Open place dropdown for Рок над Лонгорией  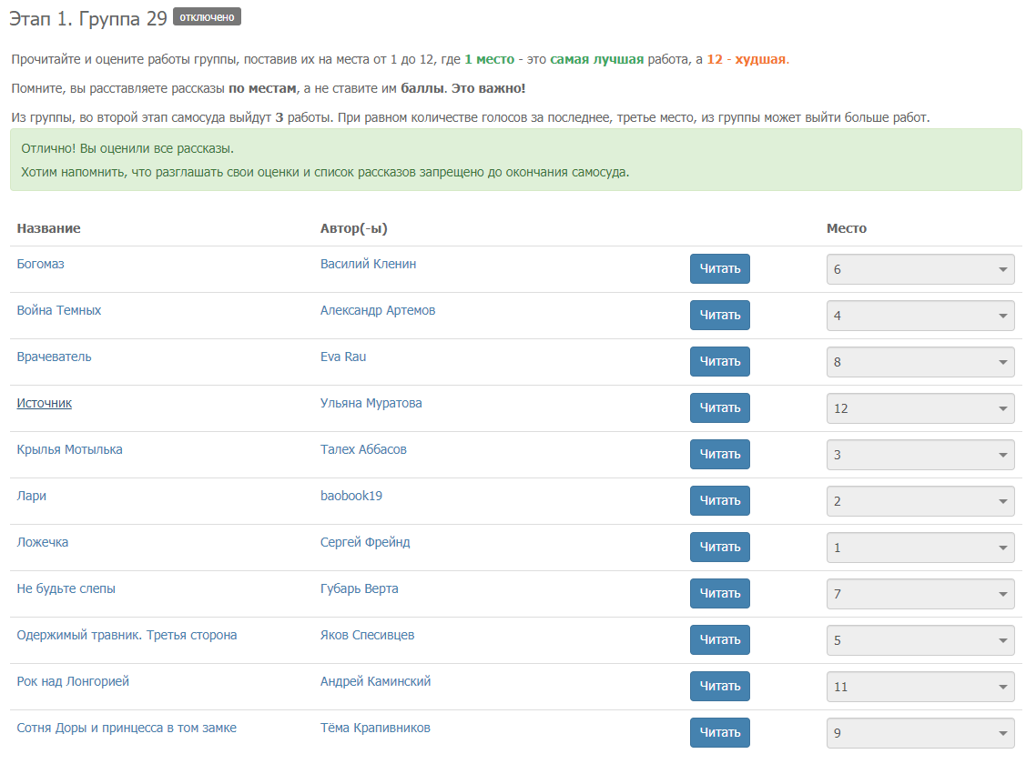click(919, 687)
